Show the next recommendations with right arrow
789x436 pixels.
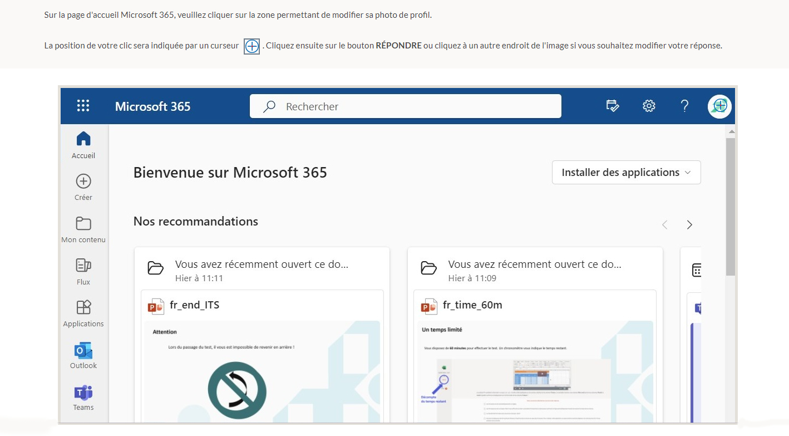click(x=689, y=225)
